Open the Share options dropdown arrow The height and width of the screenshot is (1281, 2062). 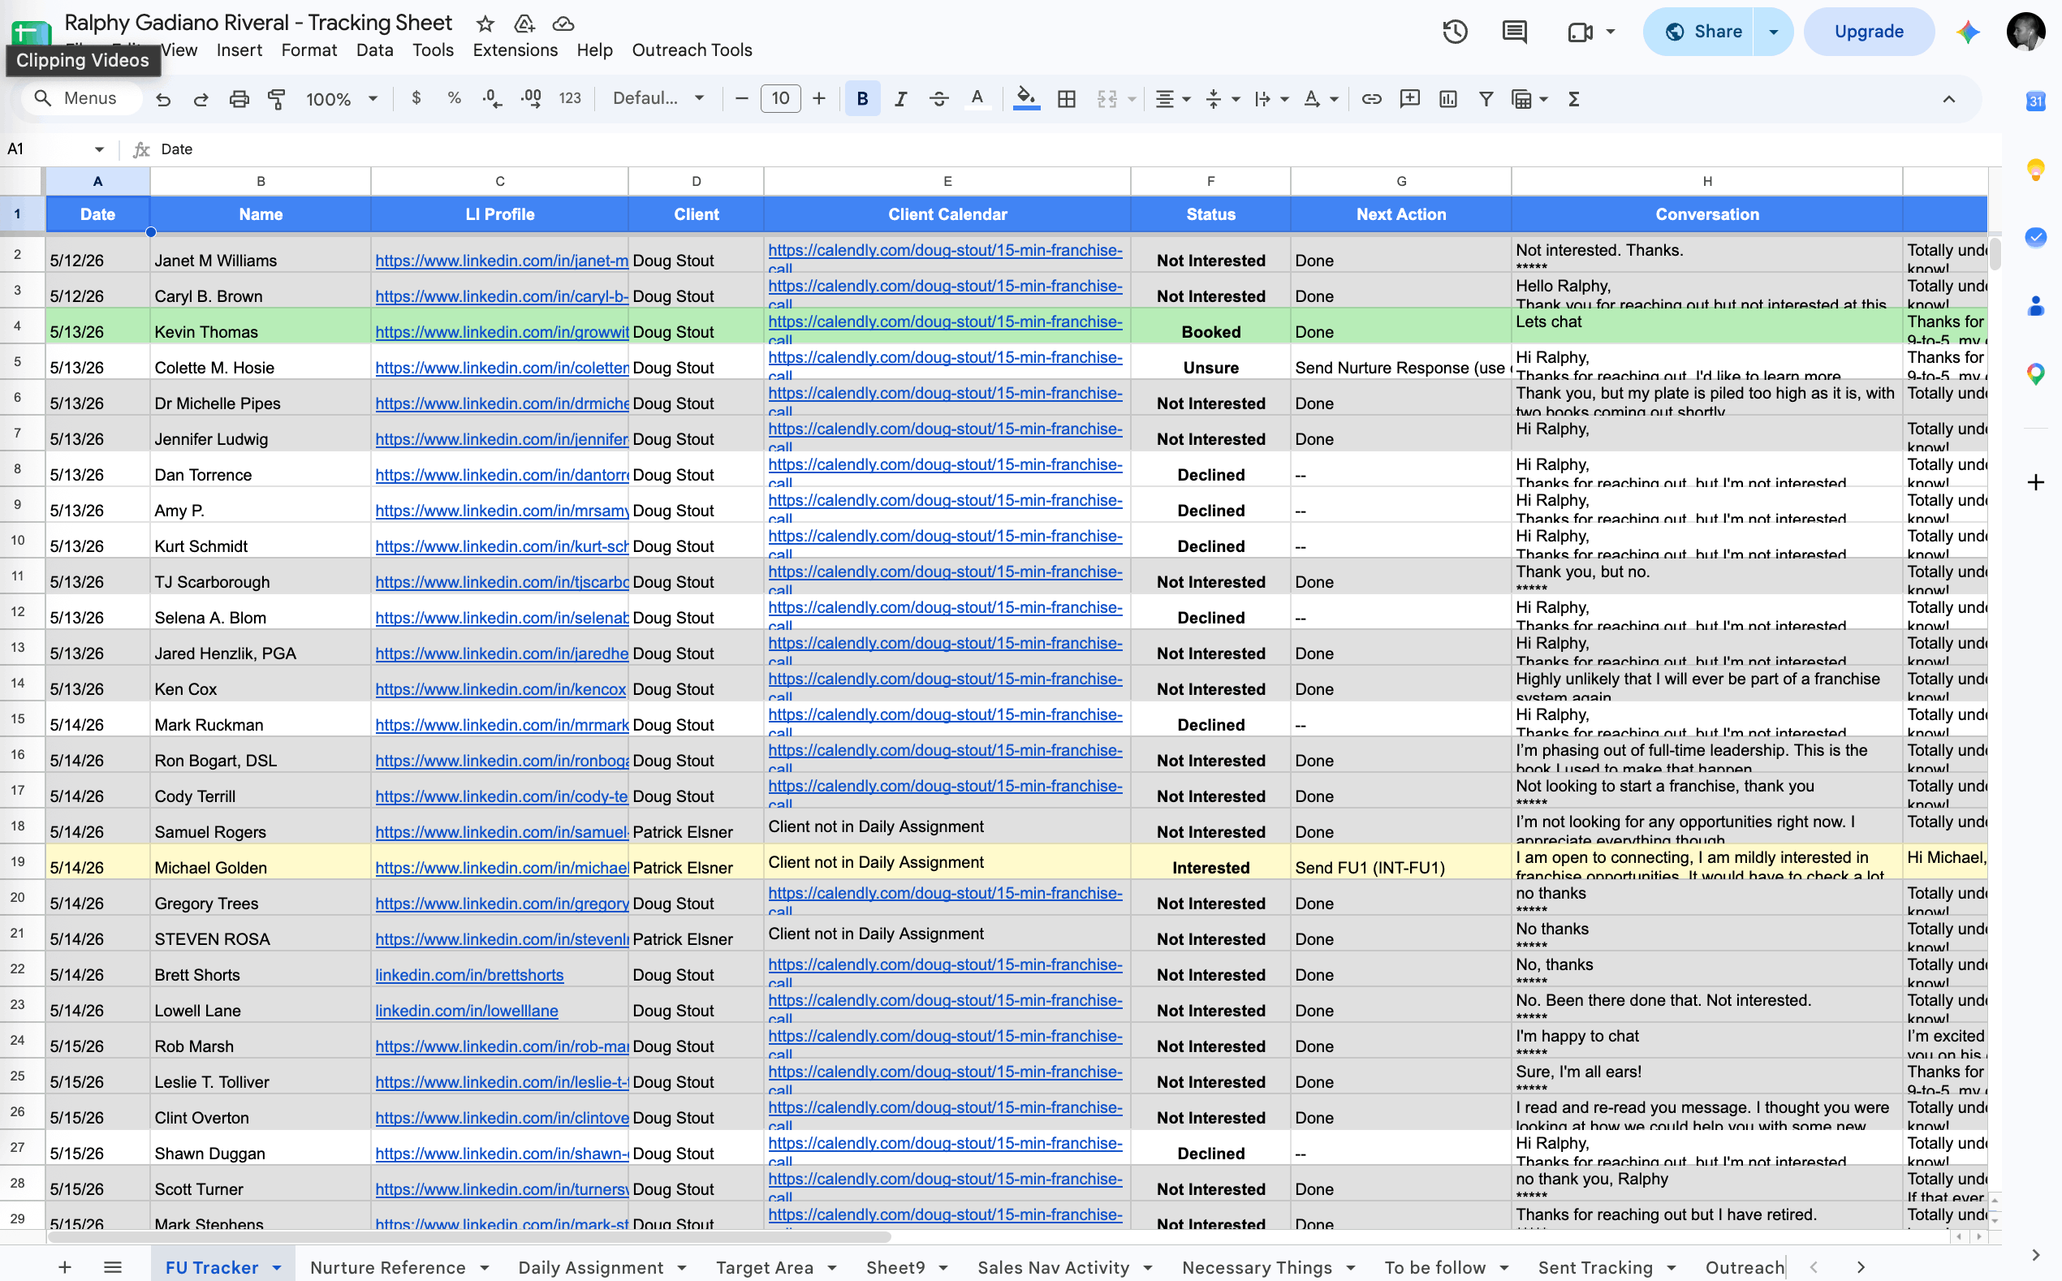point(1773,32)
